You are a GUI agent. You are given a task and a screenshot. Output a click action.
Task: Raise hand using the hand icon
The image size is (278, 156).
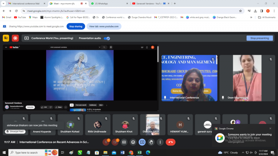[x=151, y=142]
